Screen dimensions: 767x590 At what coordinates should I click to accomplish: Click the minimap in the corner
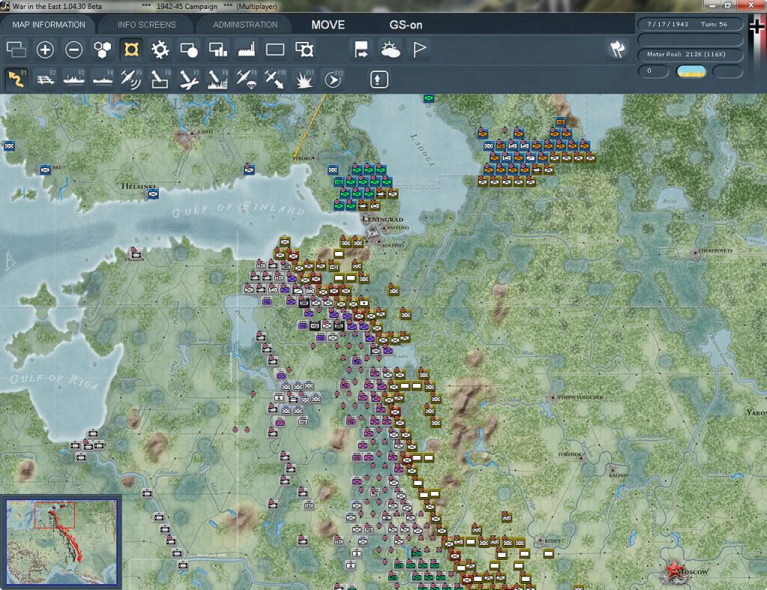point(61,541)
